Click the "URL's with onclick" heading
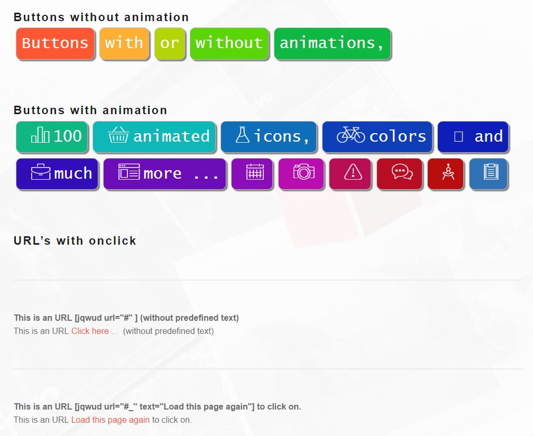The image size is (533, 436). 75,240
